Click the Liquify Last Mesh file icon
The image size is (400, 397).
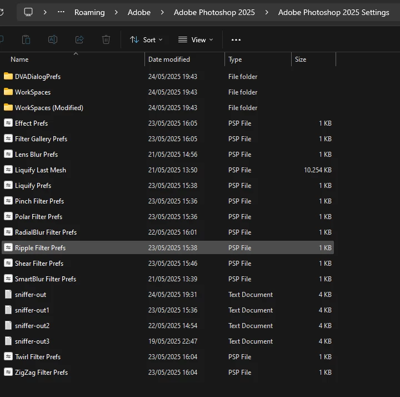pyautogui.click(x=8, y=170)
